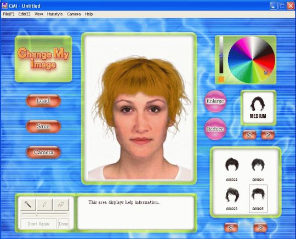Open the File(F) menu

tap(8, 14)
